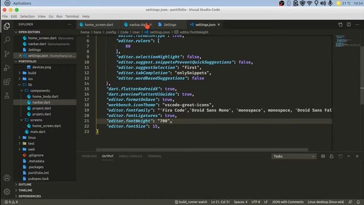
Task: Switch to home_screen.dart tab
Action: 98,24
